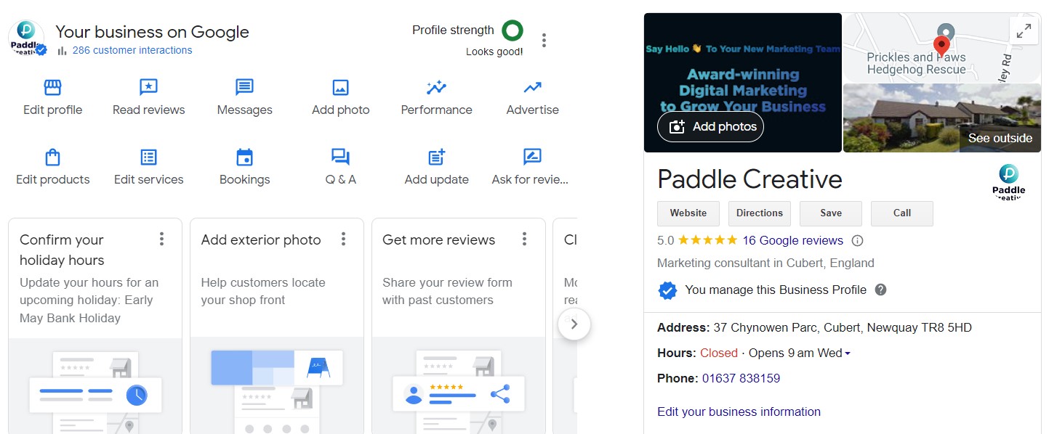Click the map fullscreen expand icon

(x=1024, y=30)
